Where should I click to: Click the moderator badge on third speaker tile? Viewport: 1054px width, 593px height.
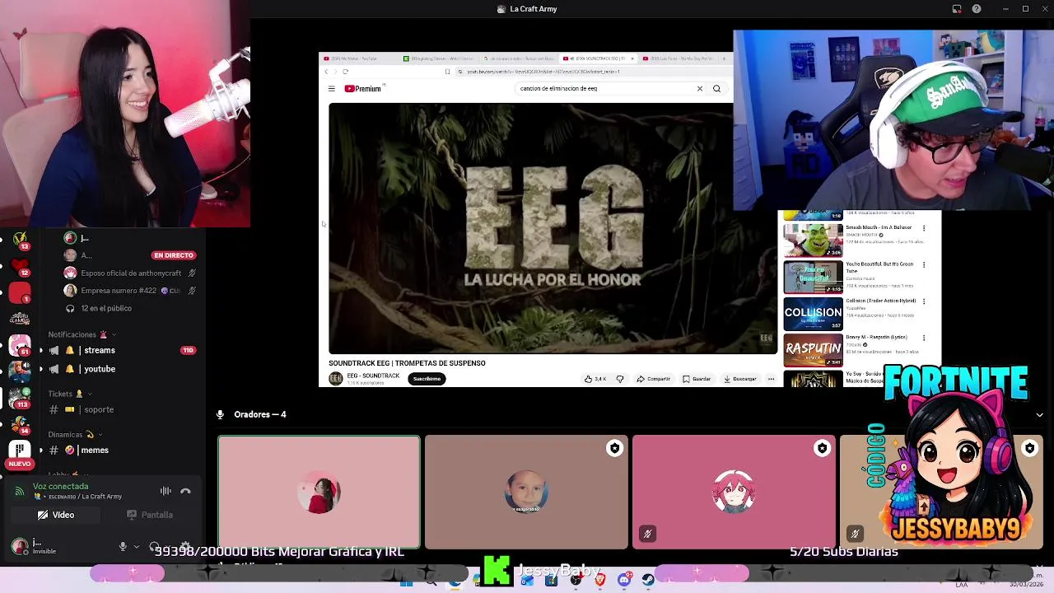(823, 448)
